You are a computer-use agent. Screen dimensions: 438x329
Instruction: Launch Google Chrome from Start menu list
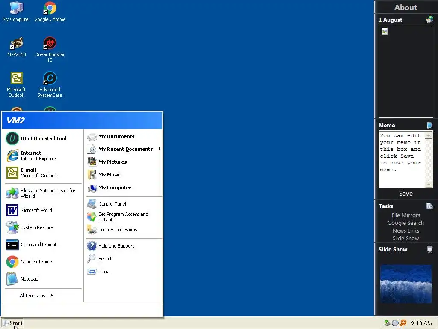click(43, 262)
